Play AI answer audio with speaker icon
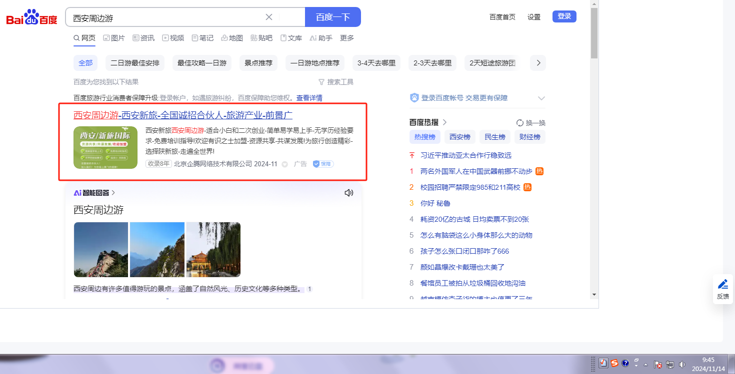 tap(349, 193)
